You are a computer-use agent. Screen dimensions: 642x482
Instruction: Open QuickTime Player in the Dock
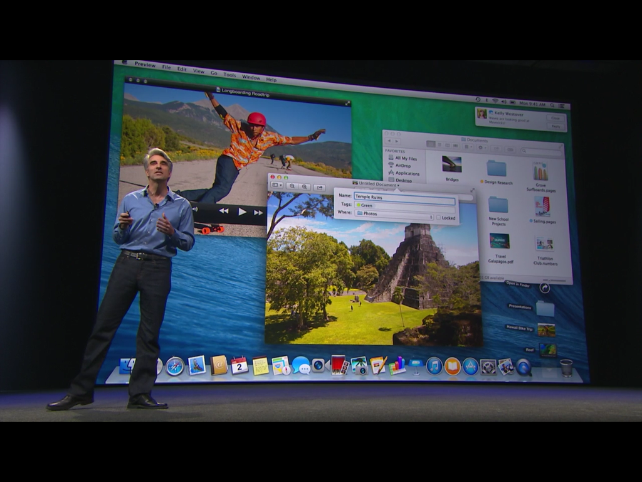click(x=524, y=367)
